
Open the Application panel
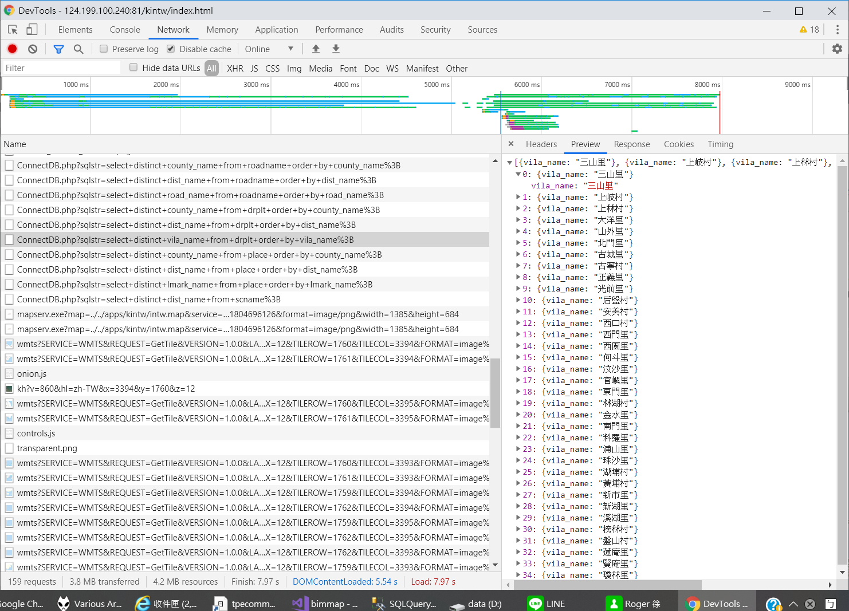point(277,30)
